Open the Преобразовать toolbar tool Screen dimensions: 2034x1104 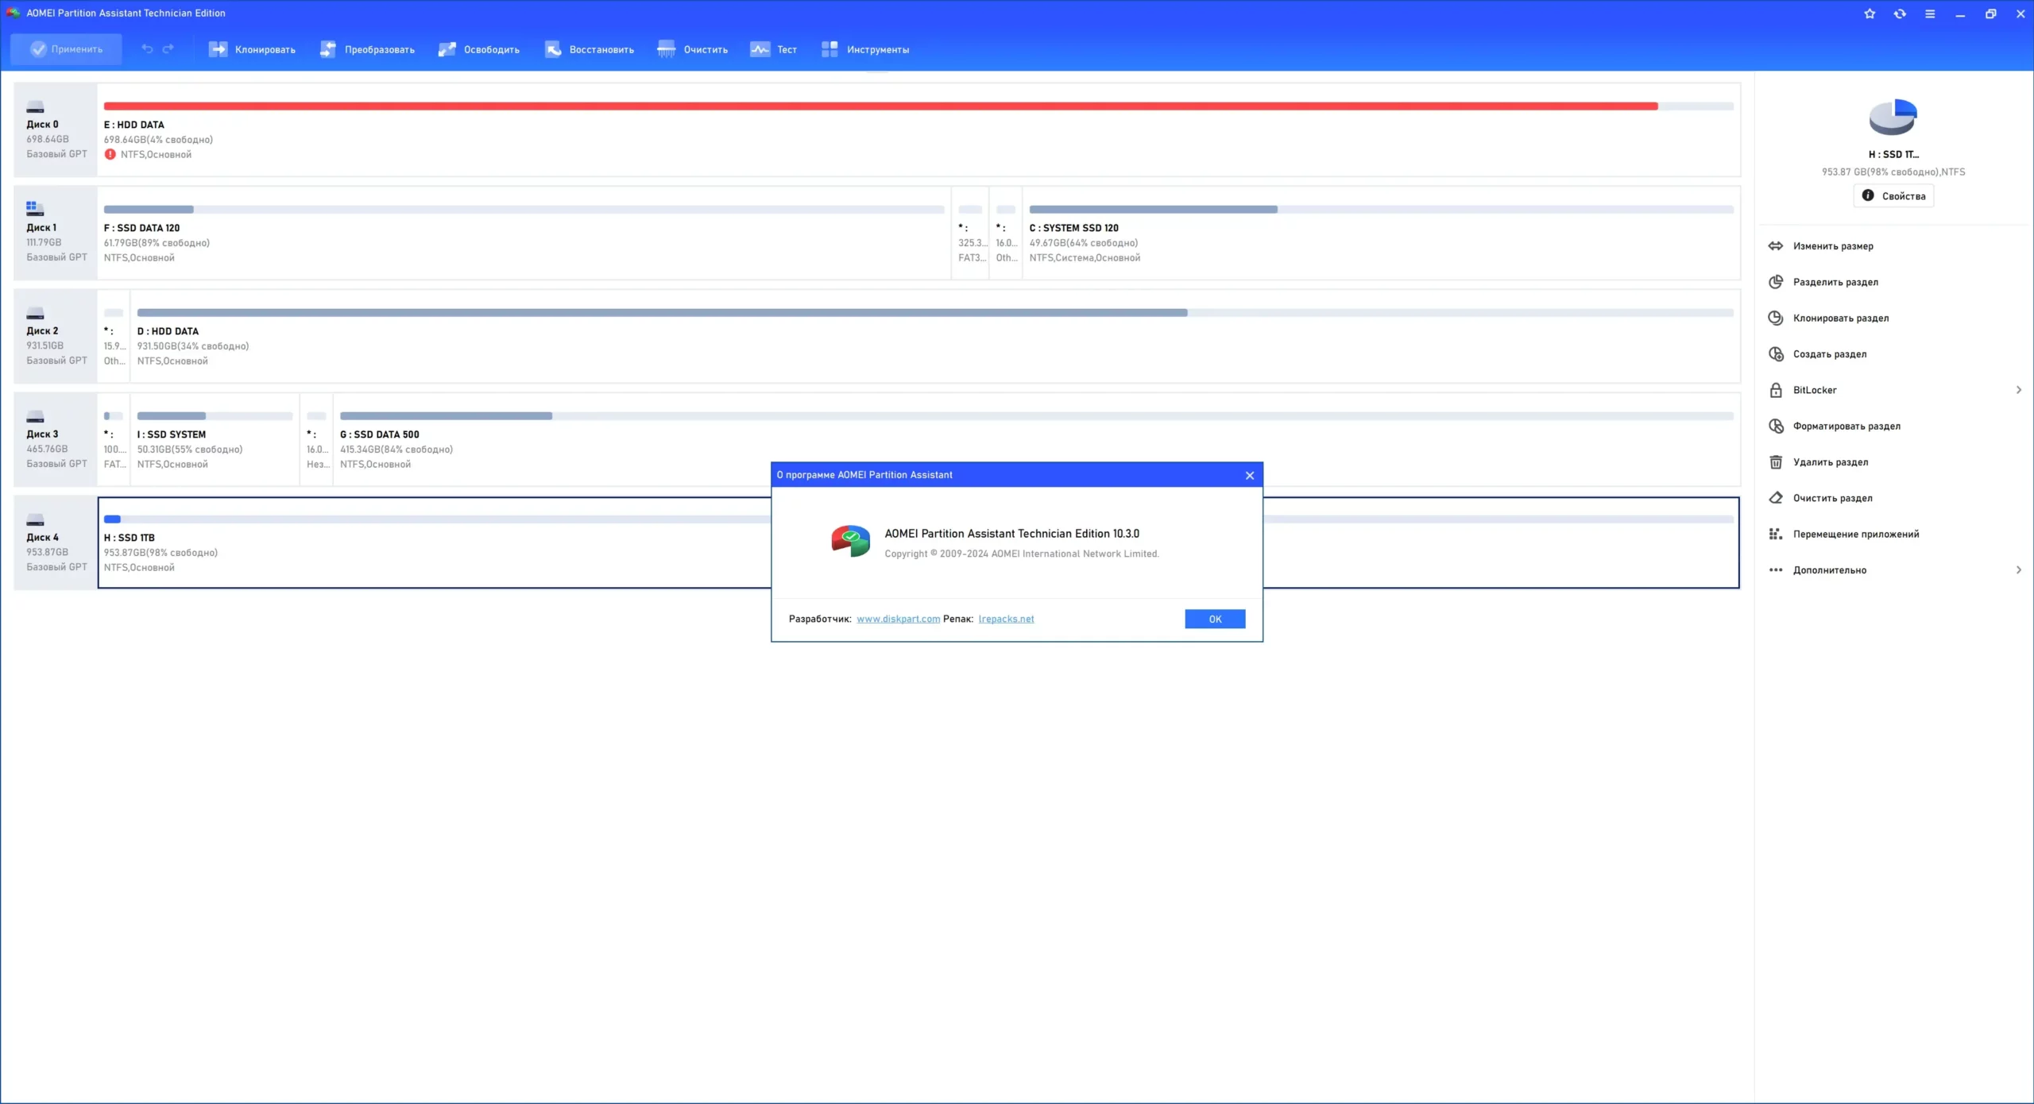tap(328, 49)
